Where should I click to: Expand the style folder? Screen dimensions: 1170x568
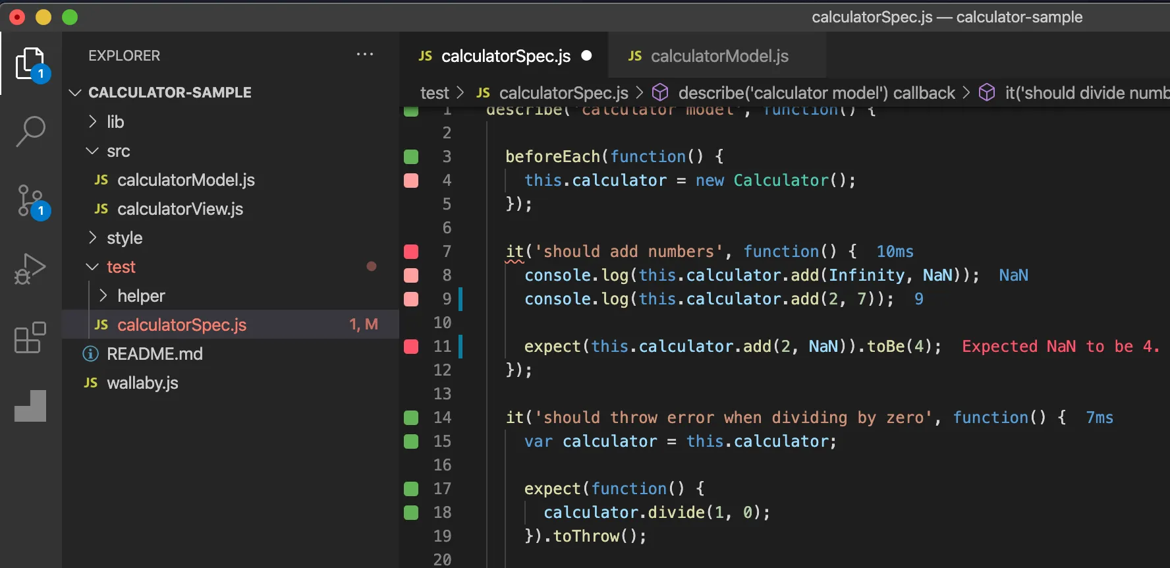pos(92,238)
